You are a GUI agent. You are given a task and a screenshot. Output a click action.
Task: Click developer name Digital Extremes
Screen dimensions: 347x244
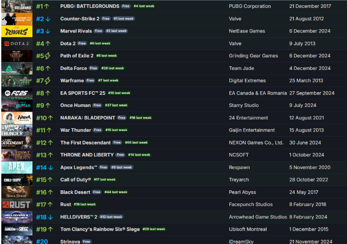point(247,81)
